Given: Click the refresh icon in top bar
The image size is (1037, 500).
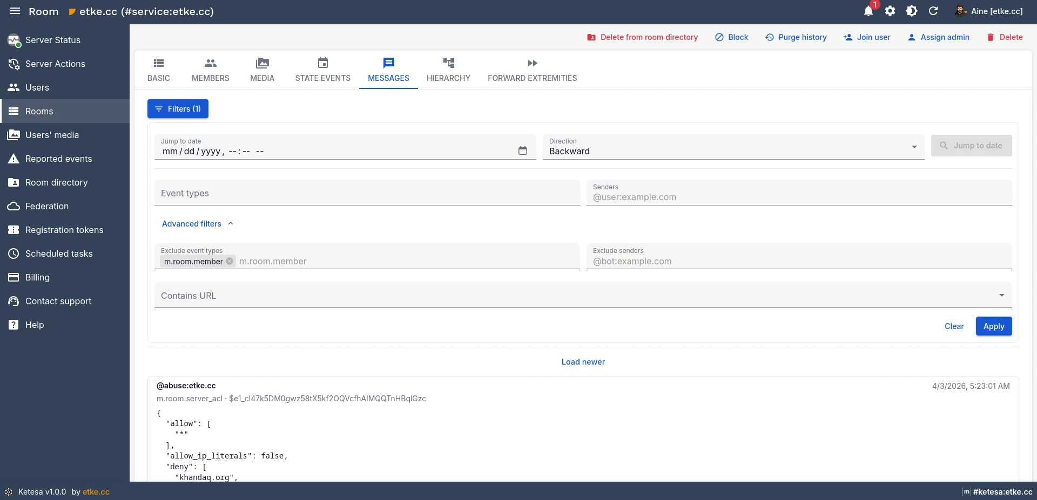Looking at the screenshot, I should [933, 11].
